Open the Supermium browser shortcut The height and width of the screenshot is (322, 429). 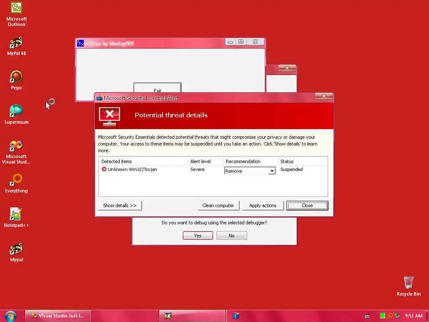coord(16,114)
